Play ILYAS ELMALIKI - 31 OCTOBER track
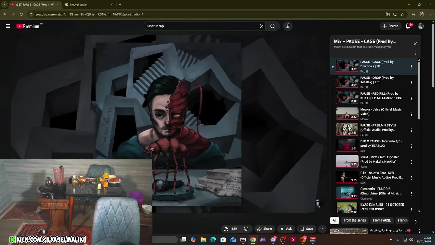 (x=373, y=208)
